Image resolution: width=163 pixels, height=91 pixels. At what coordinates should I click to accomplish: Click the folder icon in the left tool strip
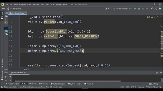[x=6, y=16]
